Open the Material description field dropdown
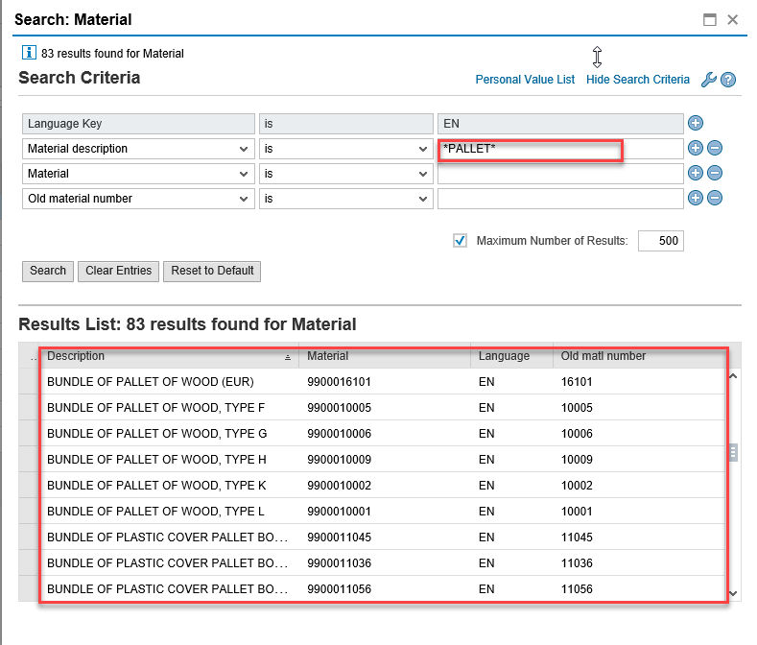This screenshot has height=645, width=757. [244, 149]
